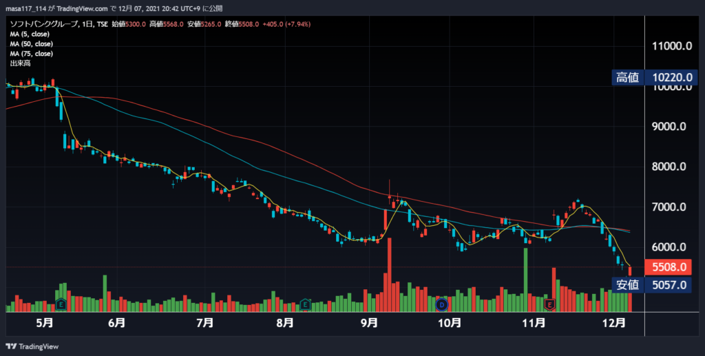Click the 8000.0 price axis label
Image resolution: width=705 pixels, height=356 pixels.
click(669, 167)
